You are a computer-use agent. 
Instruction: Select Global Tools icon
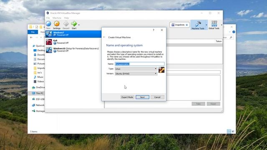(x=214, y=25)
